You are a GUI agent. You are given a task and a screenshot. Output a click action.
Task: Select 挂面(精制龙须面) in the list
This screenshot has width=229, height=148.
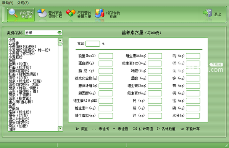point(23,74)
